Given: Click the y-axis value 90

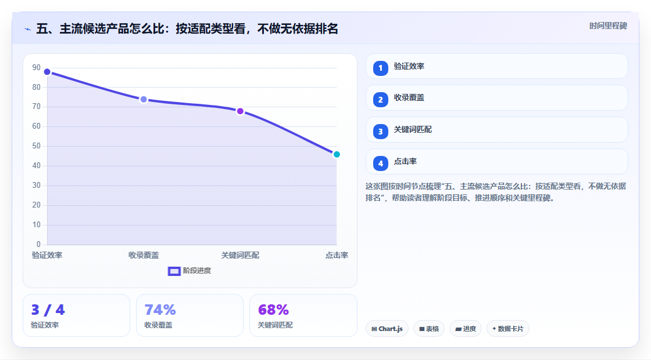Looking at the screenshot, I should tap(37, 67).
